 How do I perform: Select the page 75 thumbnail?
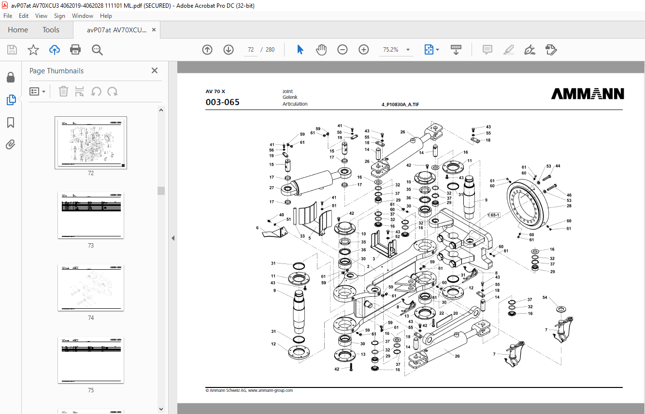(91, 360)
